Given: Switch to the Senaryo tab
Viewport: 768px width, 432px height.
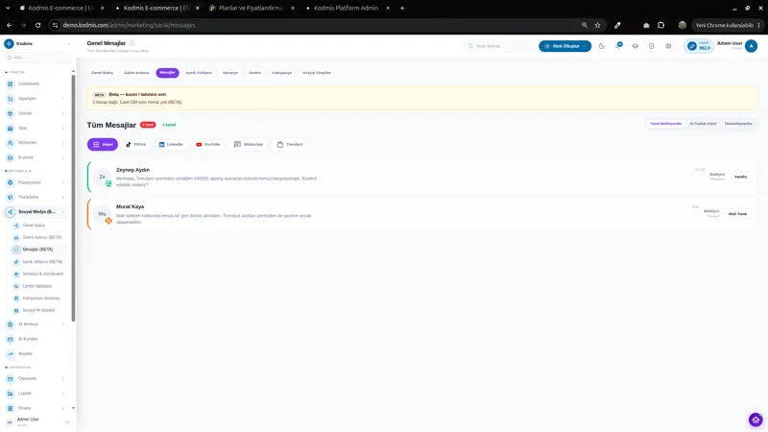Looking at the screenshot, I should point(230,73).
